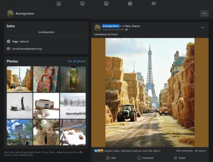This screenshot has width=213, height=162.
Task: Comment on the Paris post
Action: (x=145, y=158)
